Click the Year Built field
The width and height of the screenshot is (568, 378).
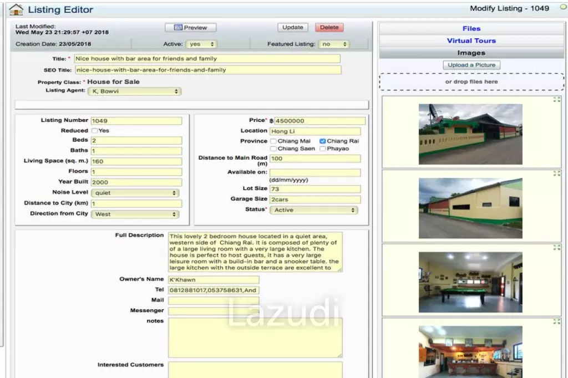tap(136, 182)
